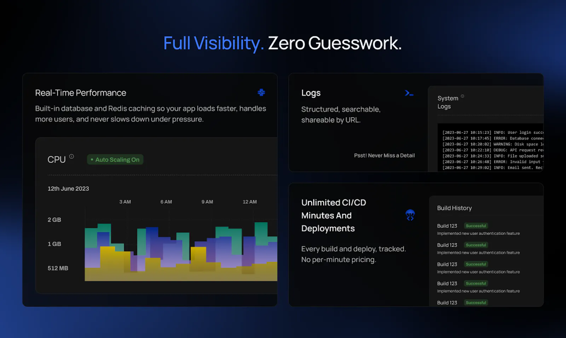Click the blue performance pulse icon
Screen dimensions: 566x338
pyautogui.click(x=261, y=93)
